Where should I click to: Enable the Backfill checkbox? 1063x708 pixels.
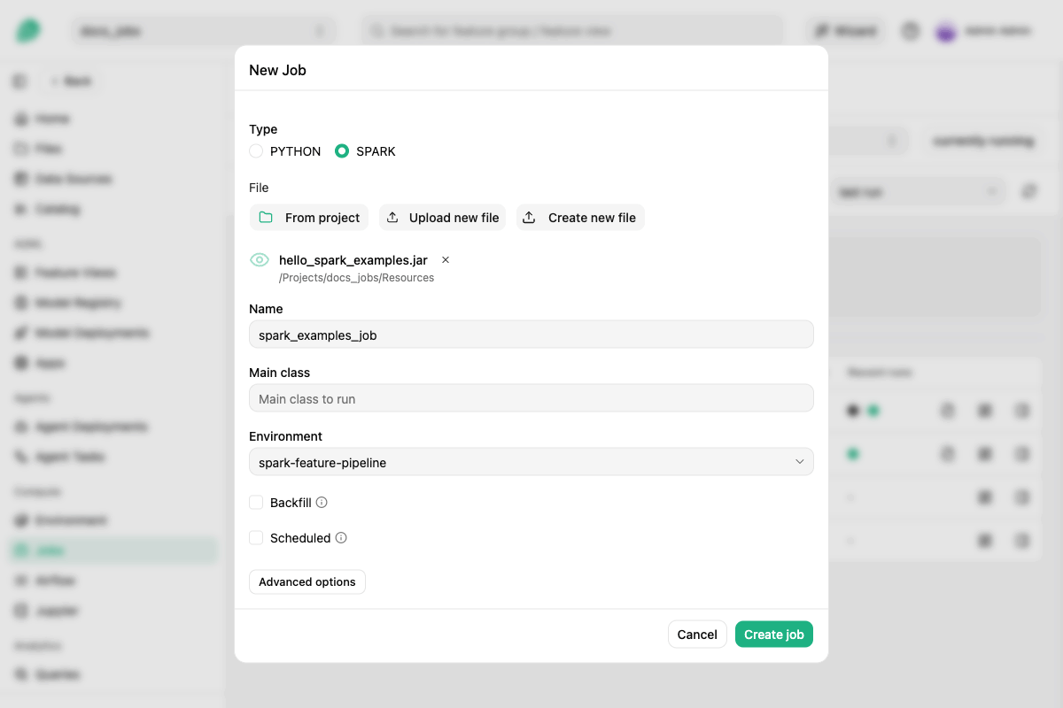[256, 503]
